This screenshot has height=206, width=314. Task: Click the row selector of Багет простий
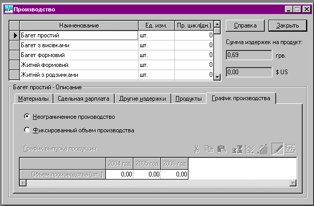tap(15, 35)
